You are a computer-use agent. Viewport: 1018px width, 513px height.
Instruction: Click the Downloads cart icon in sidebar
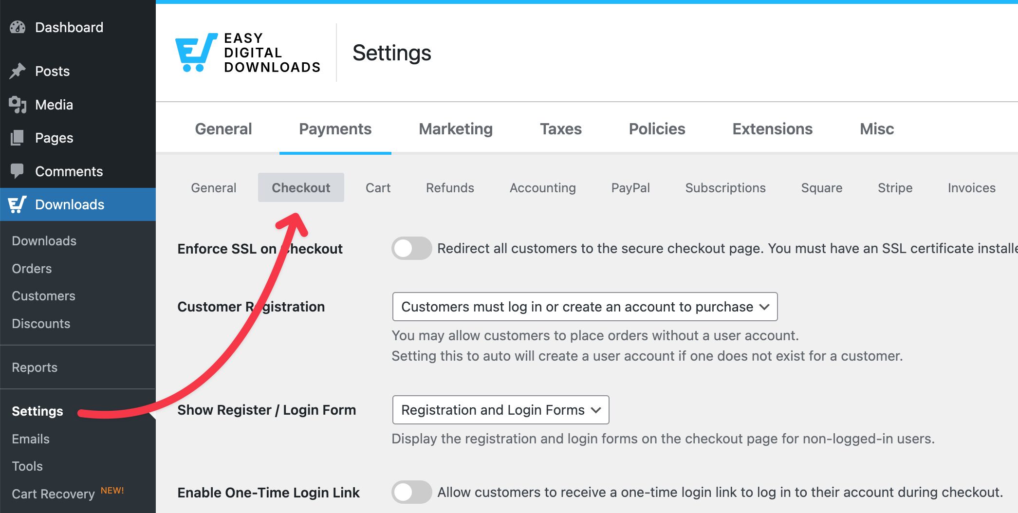[18, 204]
